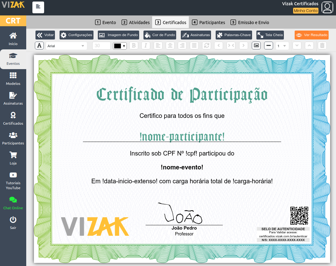This screenshot has width=336, height=266.
Task: Select the Certificados step tab
Action: (171, 22)
